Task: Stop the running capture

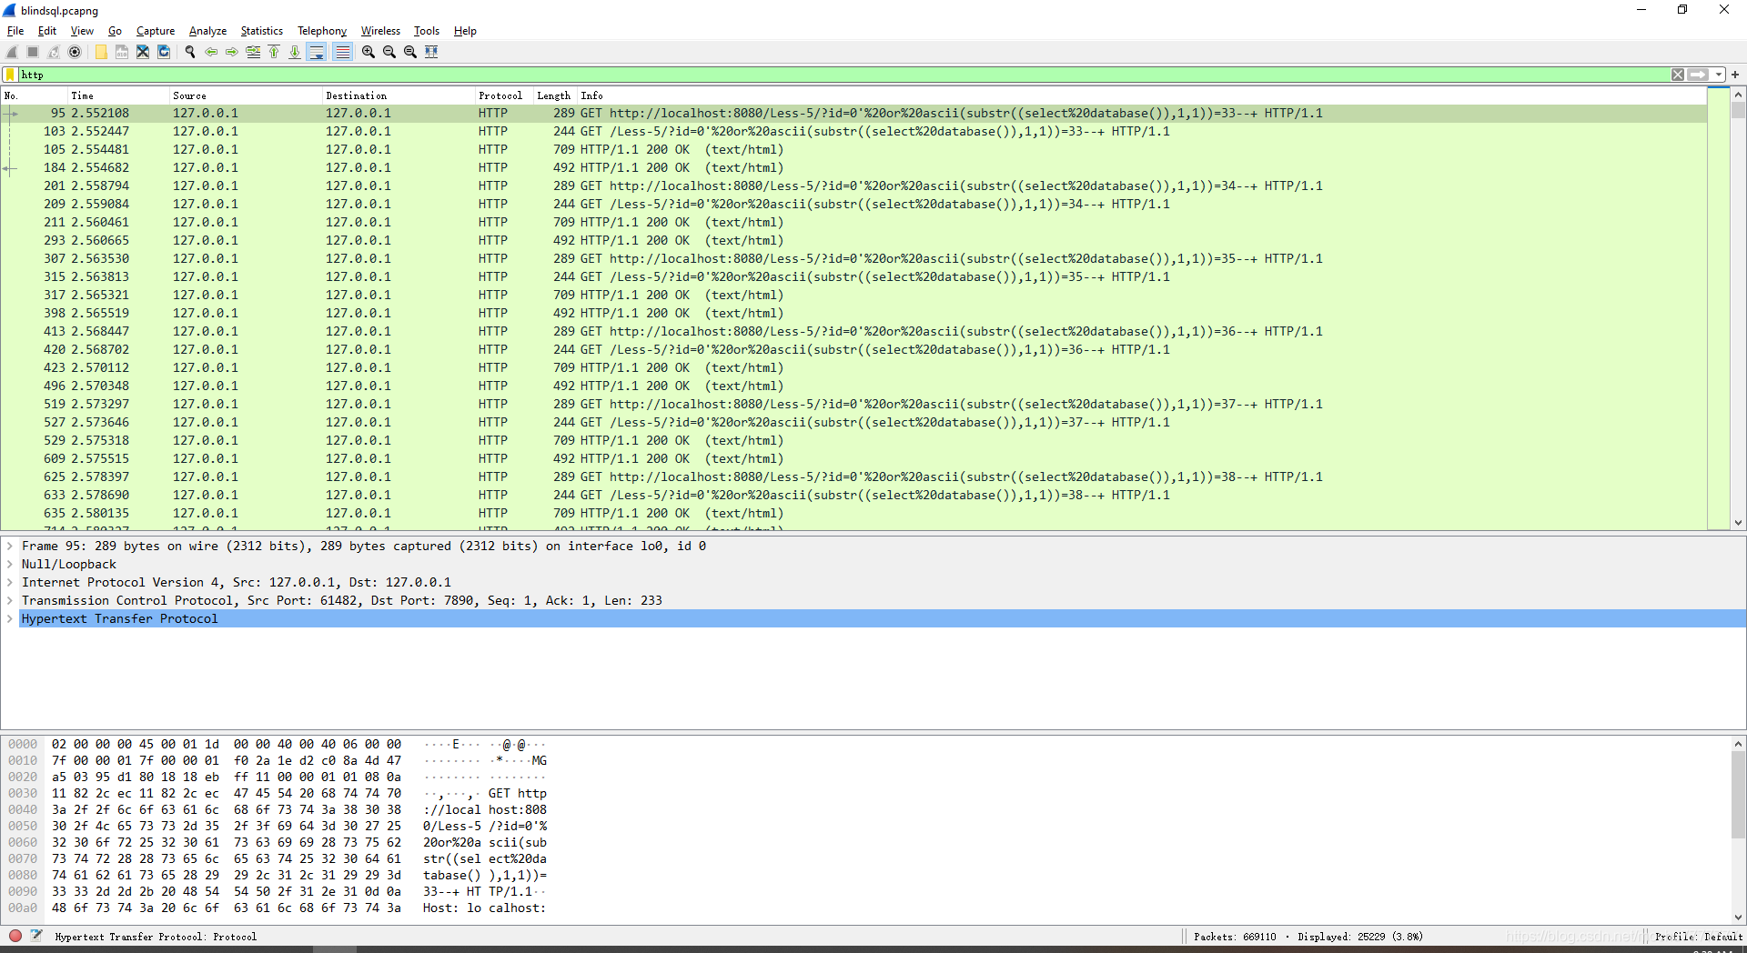Action: pos(33,52)
